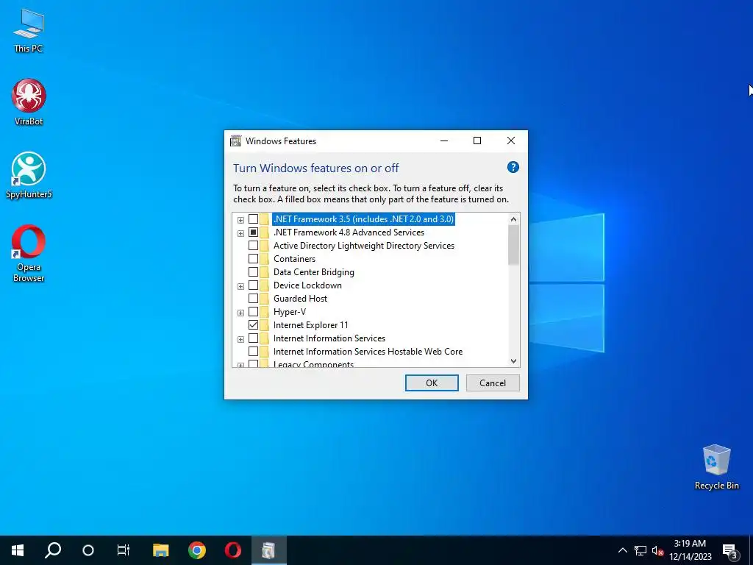The height and width of the screenshot is (565, 753).
Task: Click the list scroll-down arrow
Action: (x=513, y=361)
